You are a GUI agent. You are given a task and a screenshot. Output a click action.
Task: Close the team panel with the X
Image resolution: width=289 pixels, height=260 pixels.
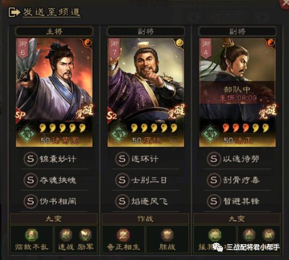pos(285,4)
